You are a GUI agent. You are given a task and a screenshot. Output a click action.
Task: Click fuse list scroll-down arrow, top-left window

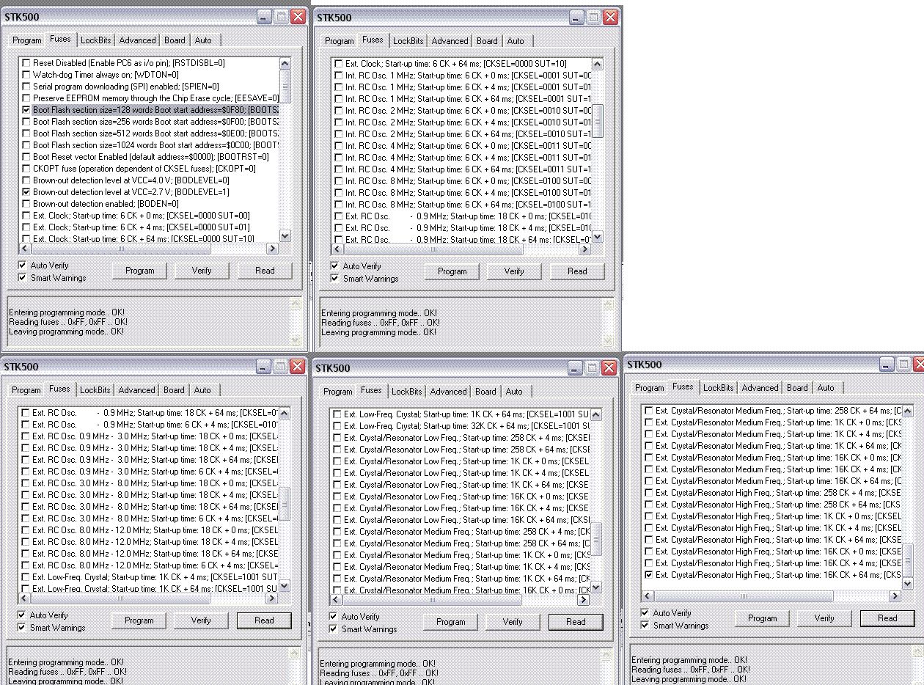[285, 235]
